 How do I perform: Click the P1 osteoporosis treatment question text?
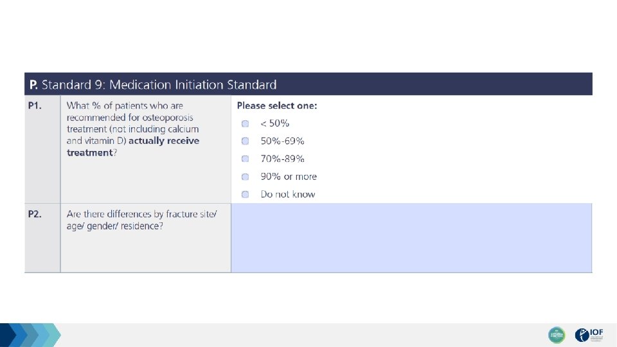coord(133,129)
